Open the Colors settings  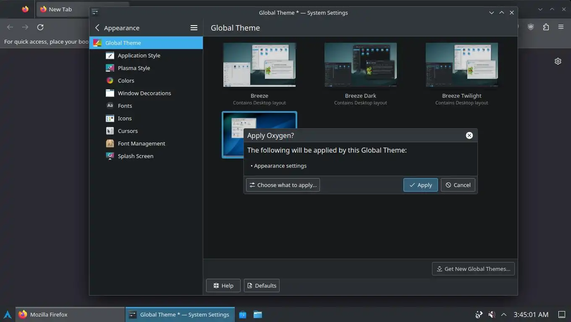click(x=146, y=80)
